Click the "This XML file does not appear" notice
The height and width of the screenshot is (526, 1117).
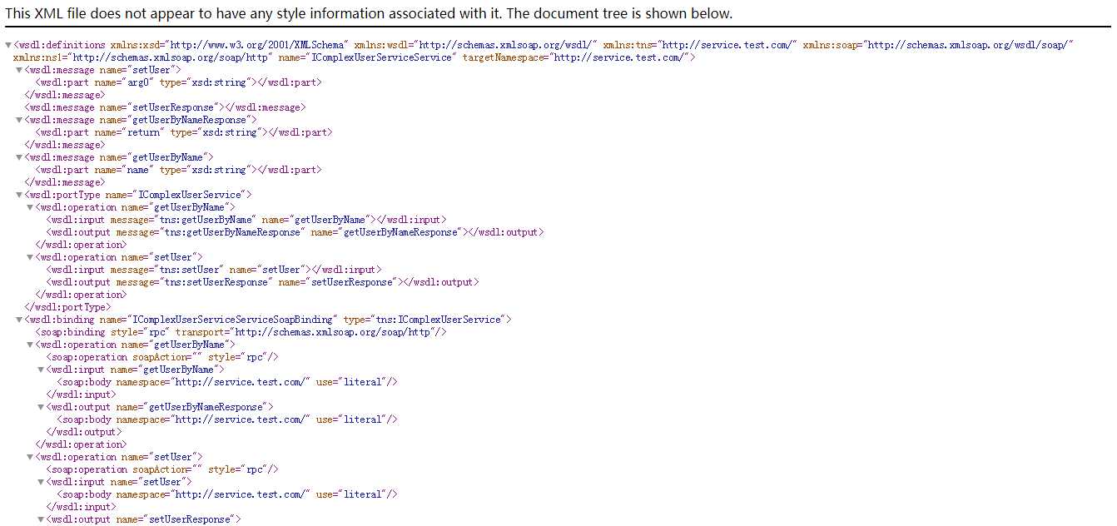[370, 14]
